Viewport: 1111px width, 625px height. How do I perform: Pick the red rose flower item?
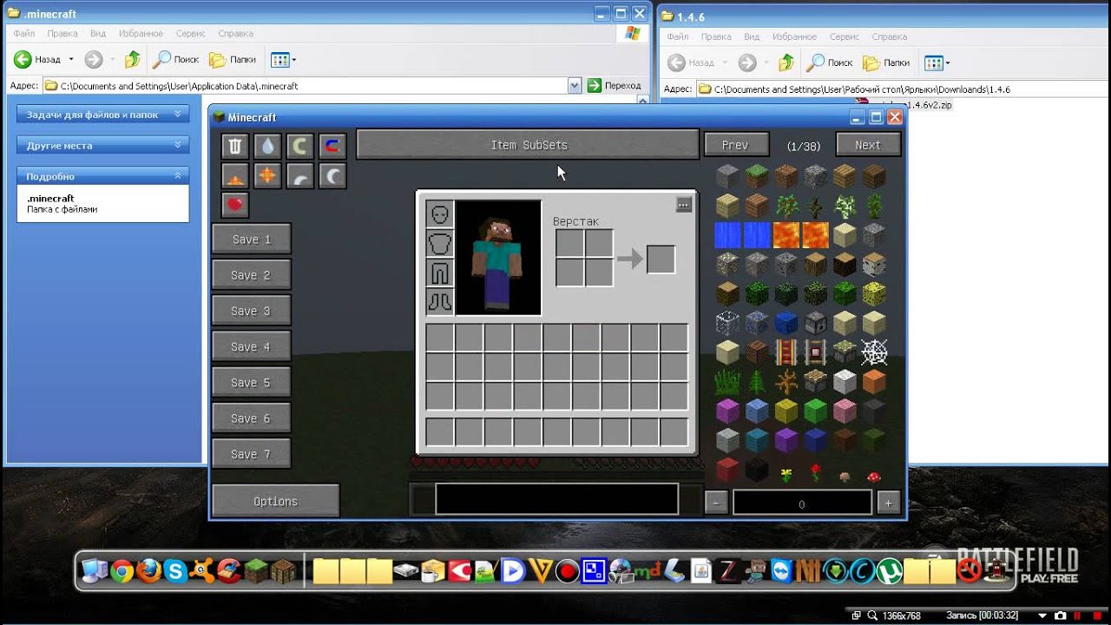pos(816,475)
